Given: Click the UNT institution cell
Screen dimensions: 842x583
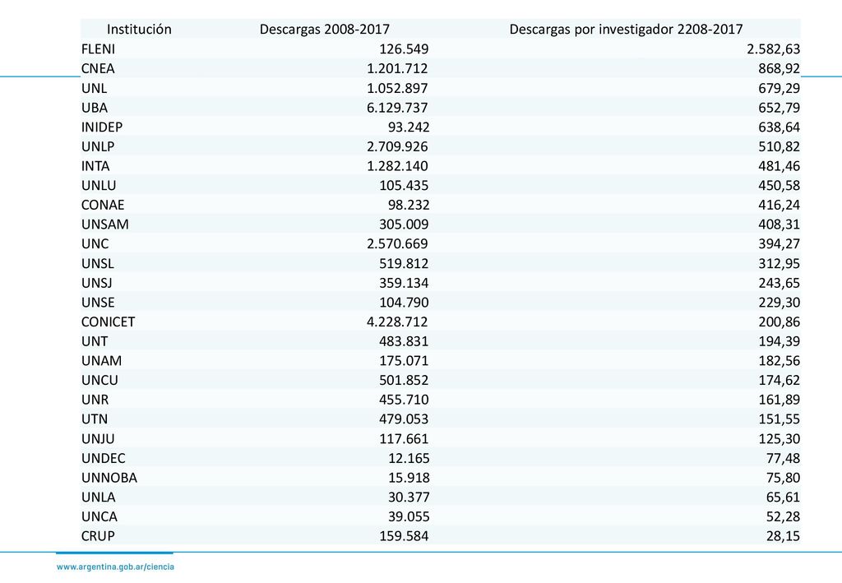Looking at the screenshot, I should pyautogui.click(x=95, y=341).
